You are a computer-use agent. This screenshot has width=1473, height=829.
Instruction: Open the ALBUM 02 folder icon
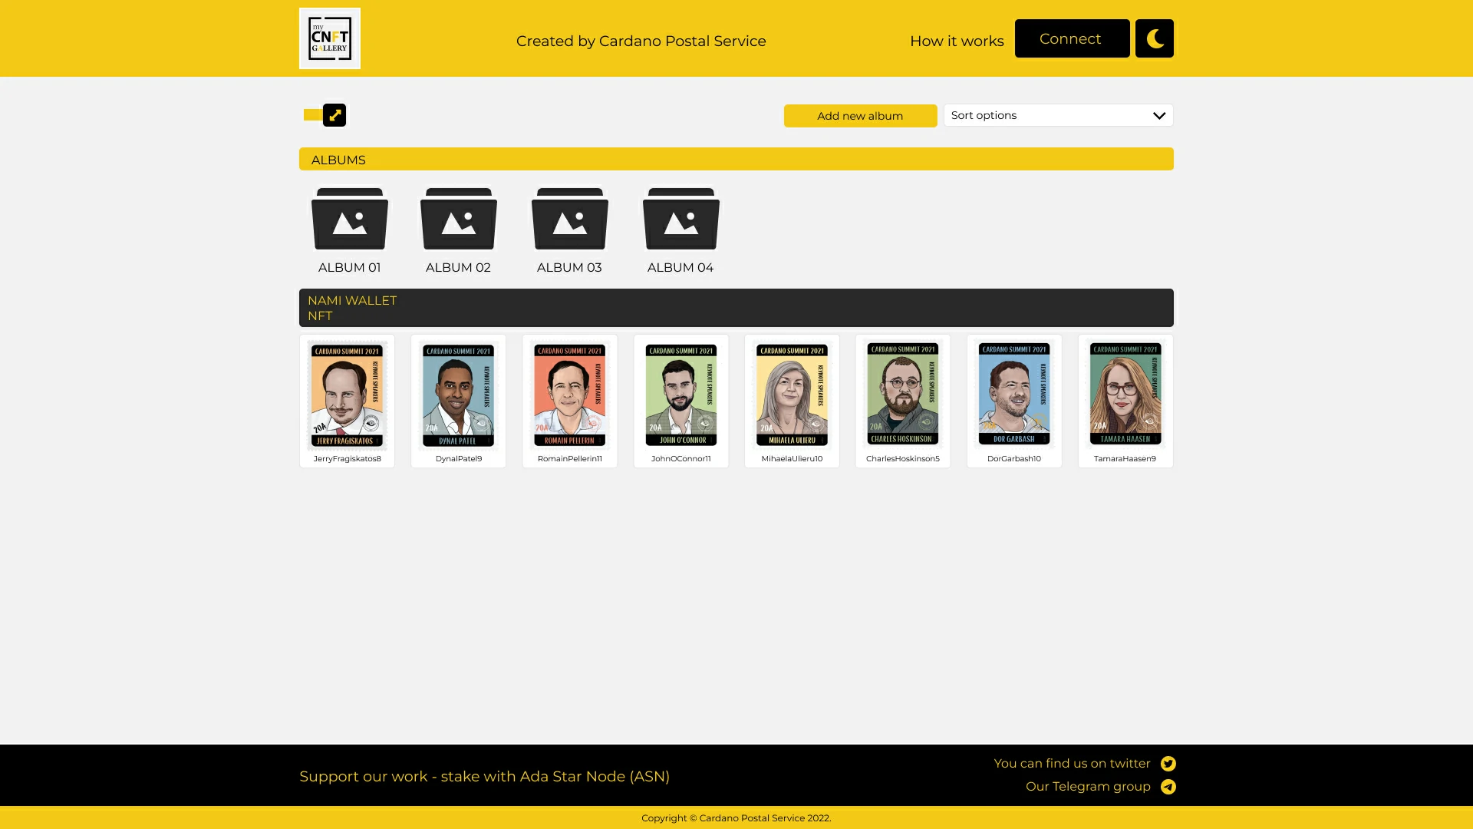[459, 219]
